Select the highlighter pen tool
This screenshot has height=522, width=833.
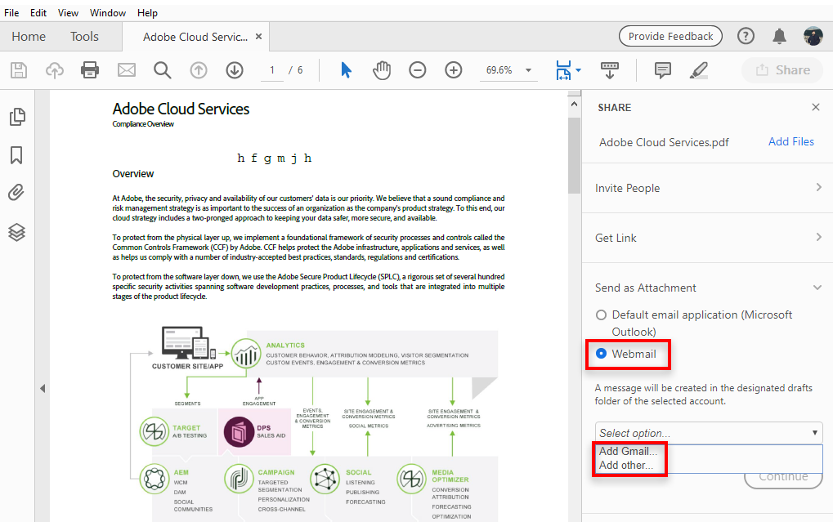(x=699, y=70)
